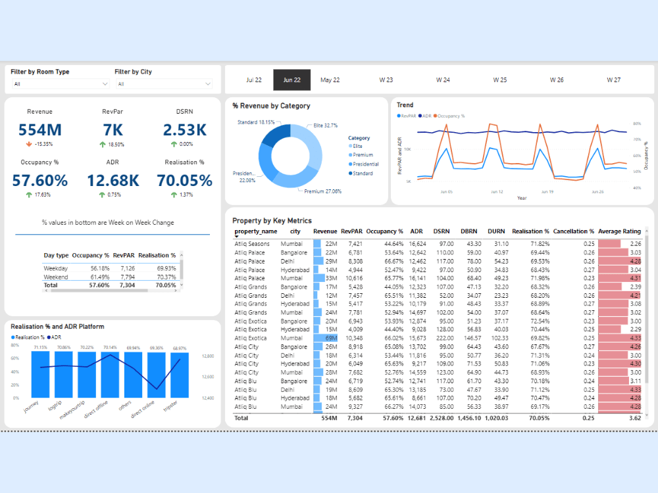Click the Atliq Exotica Mumbai revenue bar
The width and height of the screenshot is (658, 493).
(x=325, y=338)
